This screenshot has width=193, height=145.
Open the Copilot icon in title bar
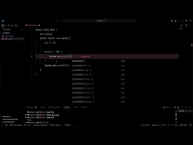click(x=172, y=21)
